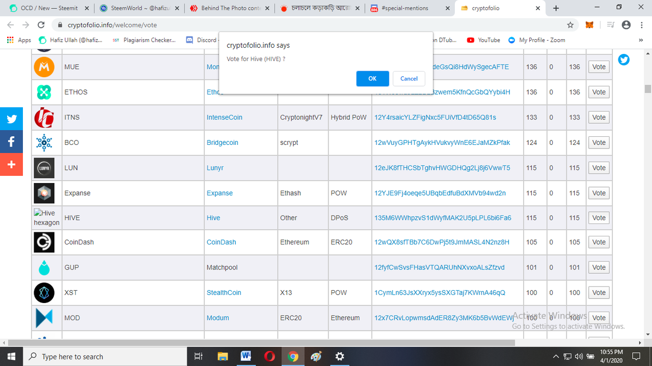The height and width of the screenshot is (366, 652).
Task: Open the media control toolbar icon
Action: tap(610, 25)
